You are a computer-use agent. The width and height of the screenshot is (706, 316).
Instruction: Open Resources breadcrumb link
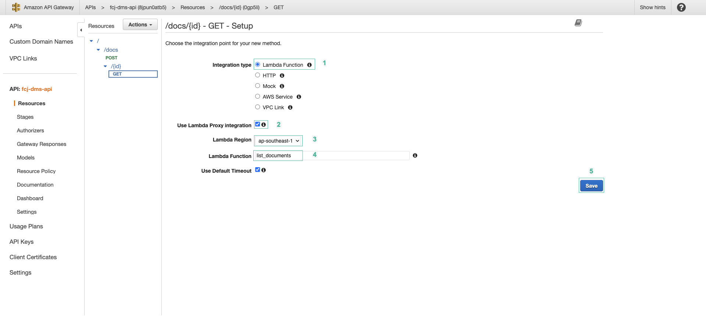click(x=193, y=7)
